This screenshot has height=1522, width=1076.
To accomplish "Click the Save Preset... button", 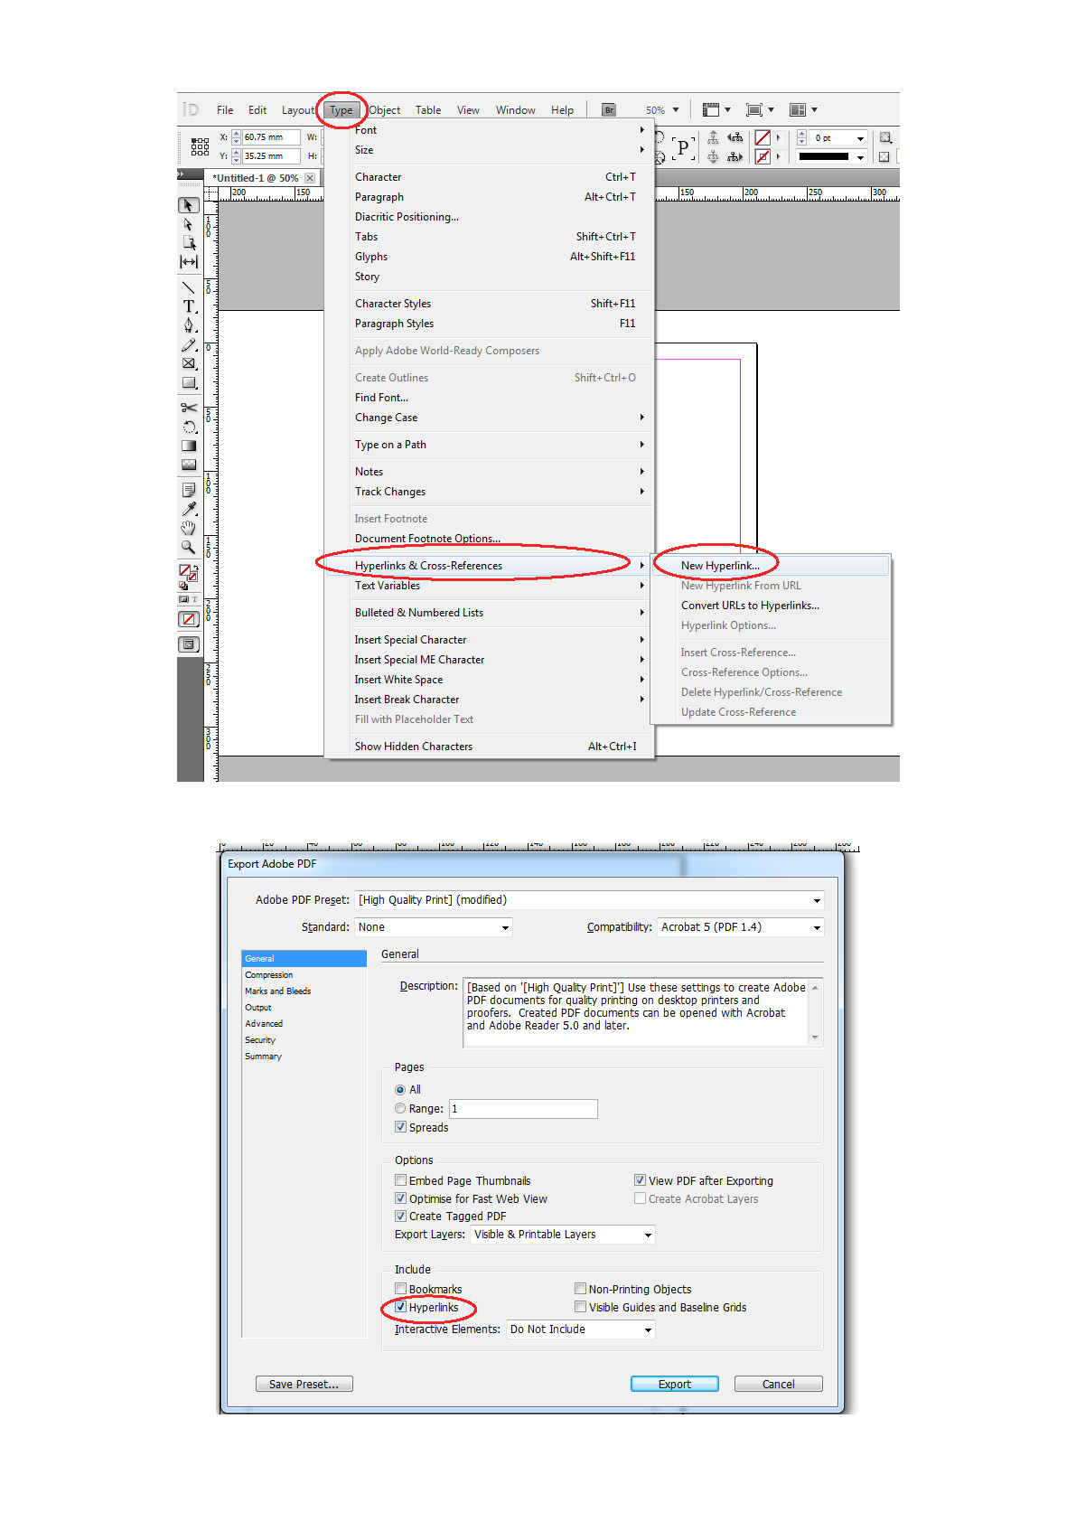I will click(x=304, y=1385).
